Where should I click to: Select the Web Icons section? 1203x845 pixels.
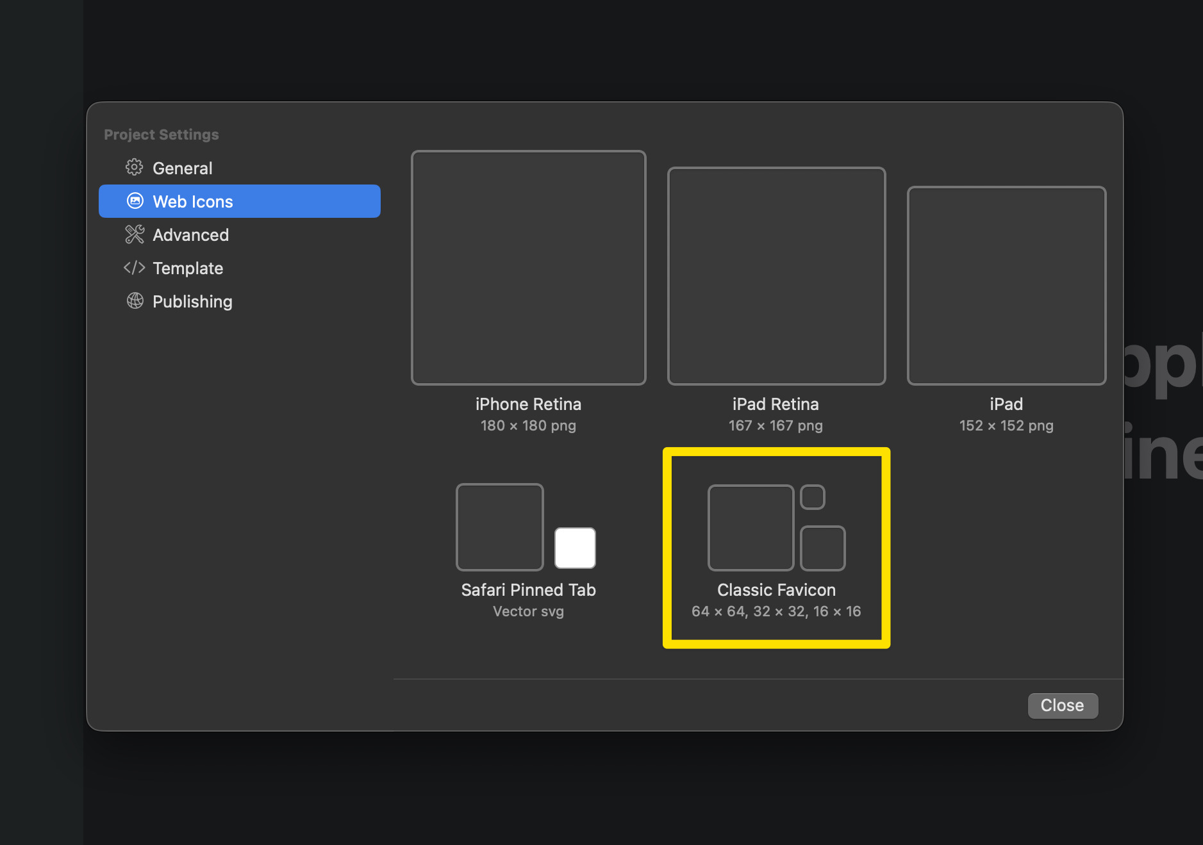tap(193, 201)
